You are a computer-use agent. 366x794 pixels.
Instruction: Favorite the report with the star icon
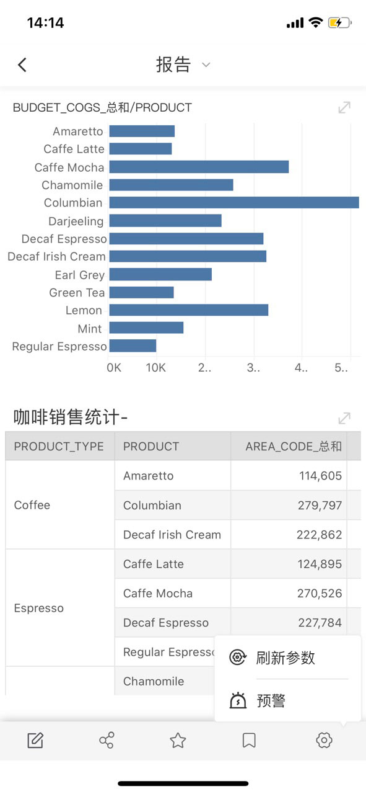178,740
